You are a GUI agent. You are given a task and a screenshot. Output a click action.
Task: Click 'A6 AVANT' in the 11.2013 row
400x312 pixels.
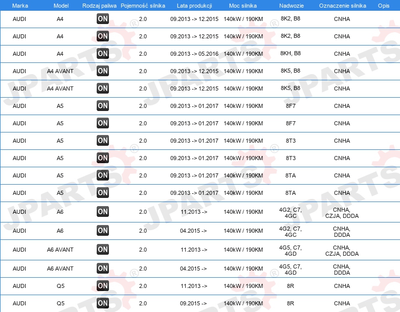click(60, 250)
